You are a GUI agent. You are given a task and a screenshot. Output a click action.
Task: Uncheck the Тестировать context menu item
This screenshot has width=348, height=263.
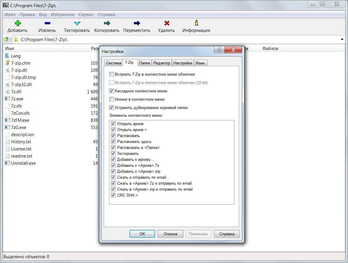point(113,153)
